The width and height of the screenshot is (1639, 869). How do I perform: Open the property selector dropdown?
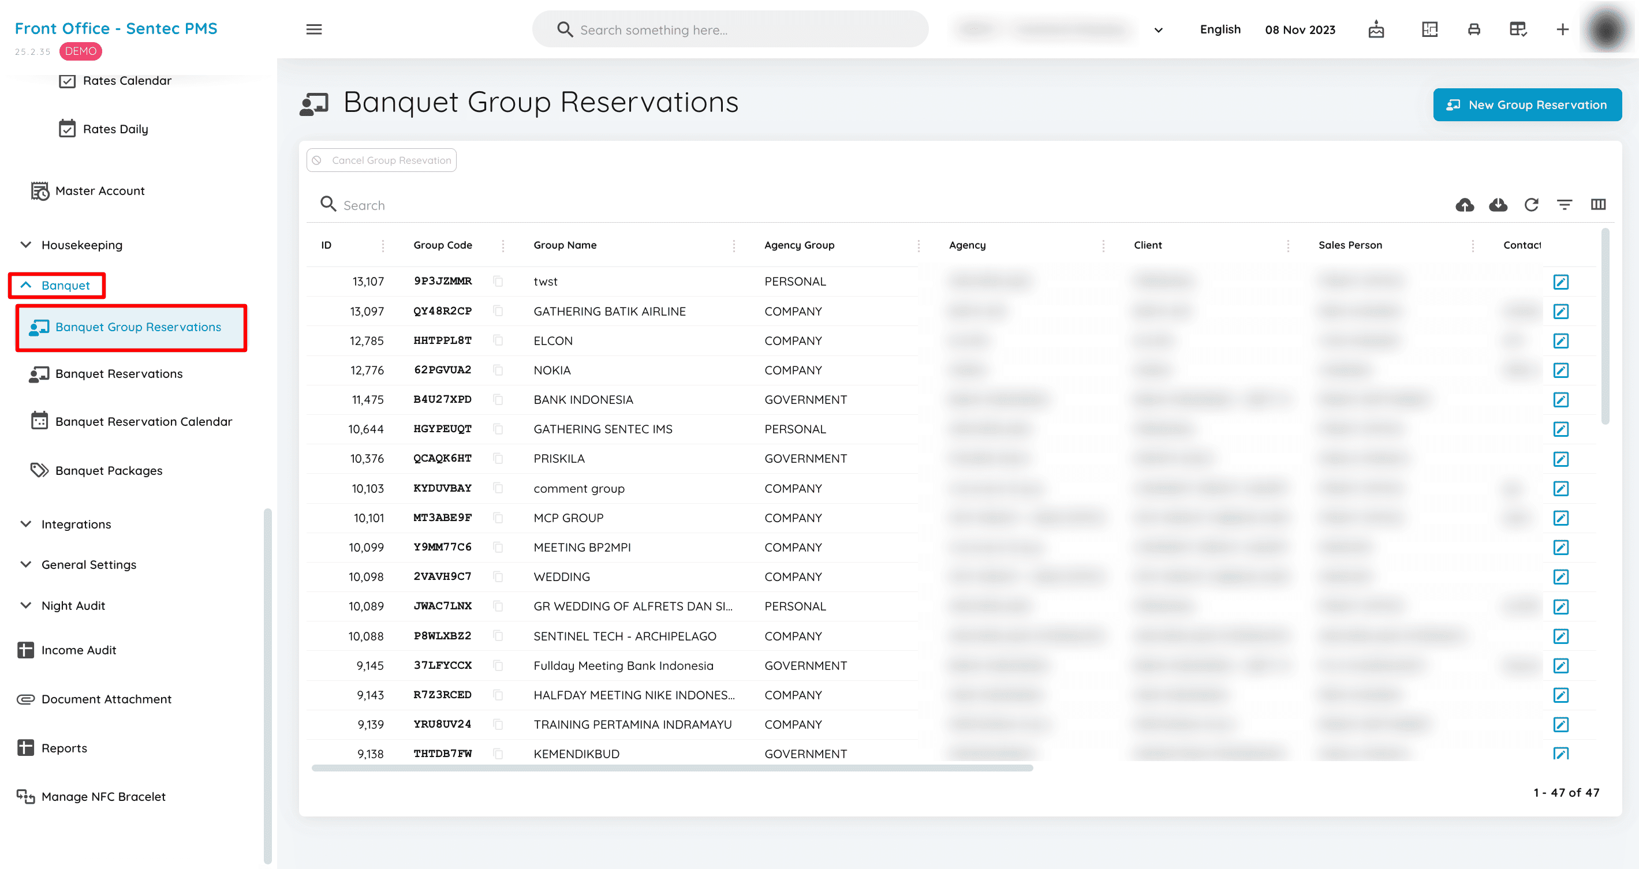coord(1158,30)
